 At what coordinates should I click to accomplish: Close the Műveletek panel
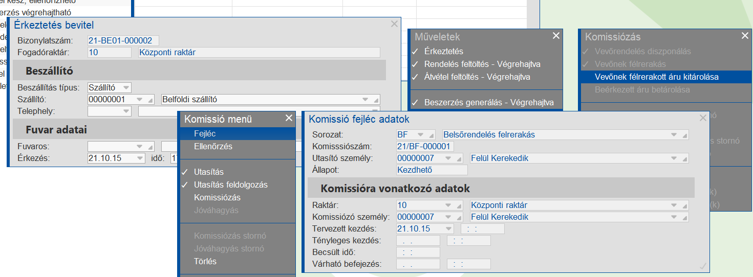[x=556, y=36]
